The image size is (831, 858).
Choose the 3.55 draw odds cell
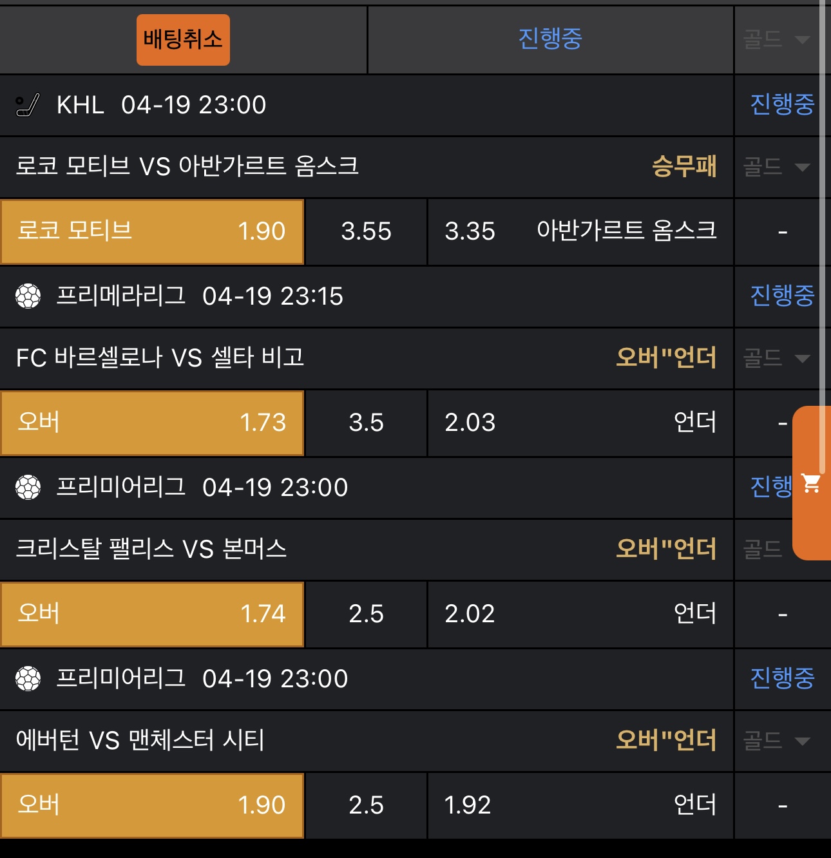click(x=366, y=232)
